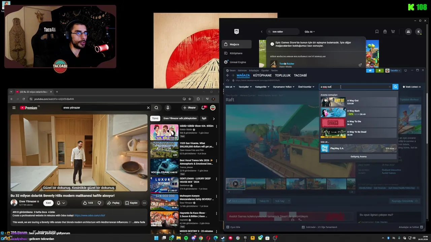Image resolution: width=431 pixels, height=242 pixels.
Task: Open YouTube notifications bell
Action: point(203,108)
